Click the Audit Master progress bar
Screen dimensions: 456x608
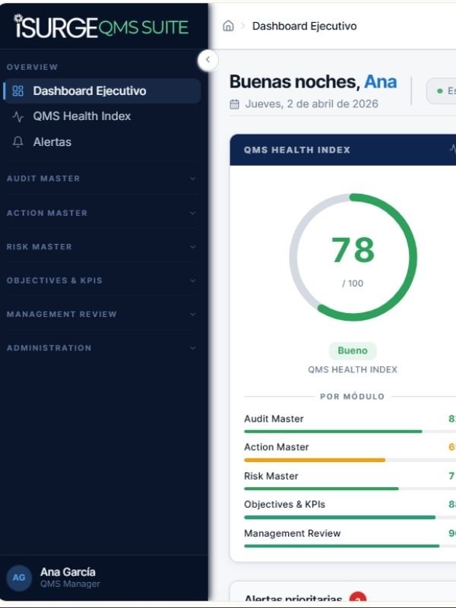point(350,431)
